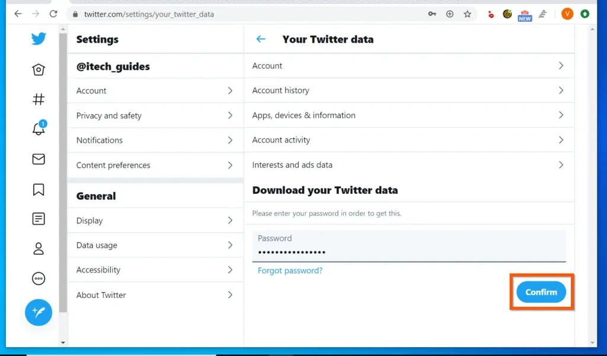
Task: Open the Chrome profile avatar
Action: [567, 14]
